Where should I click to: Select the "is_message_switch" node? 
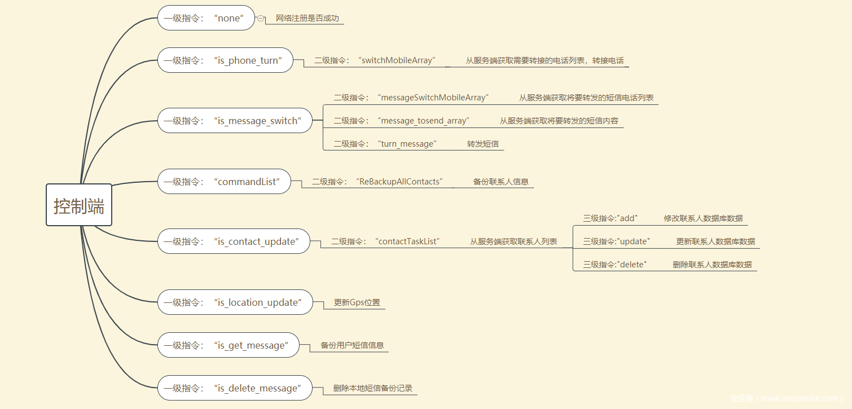(x=235, y=121)
